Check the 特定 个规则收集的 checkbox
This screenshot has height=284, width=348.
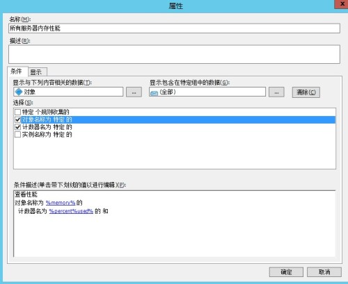tap(17, 112)
